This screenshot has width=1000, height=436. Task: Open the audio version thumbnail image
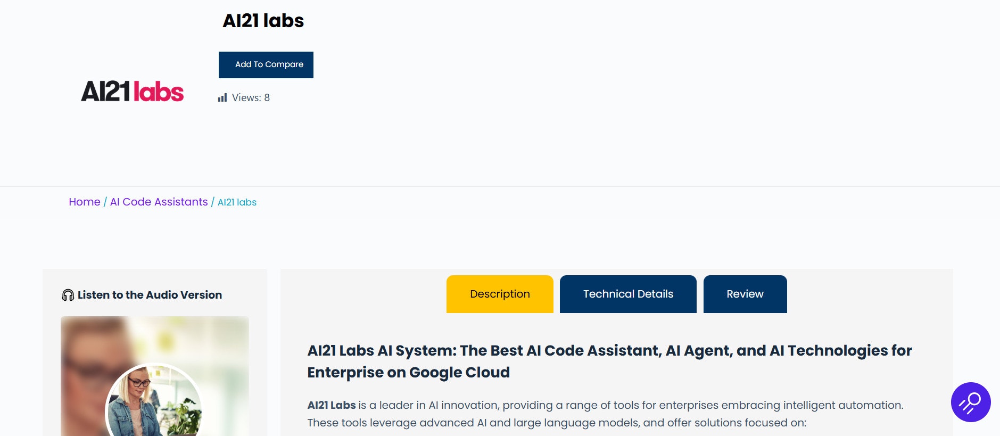[155, 376]
